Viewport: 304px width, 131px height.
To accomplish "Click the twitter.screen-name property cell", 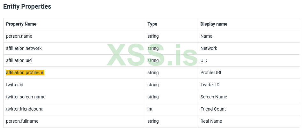I will (24, 97).
